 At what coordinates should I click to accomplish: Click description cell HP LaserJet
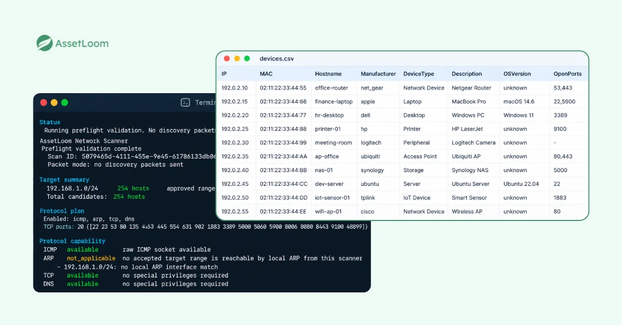tap(467, 129)
